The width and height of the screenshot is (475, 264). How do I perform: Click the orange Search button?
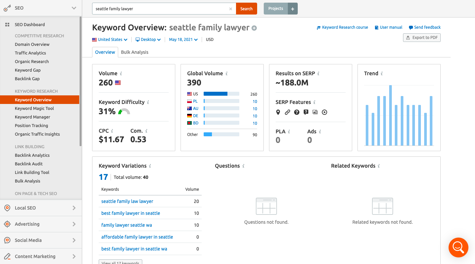tap(246, 9)
